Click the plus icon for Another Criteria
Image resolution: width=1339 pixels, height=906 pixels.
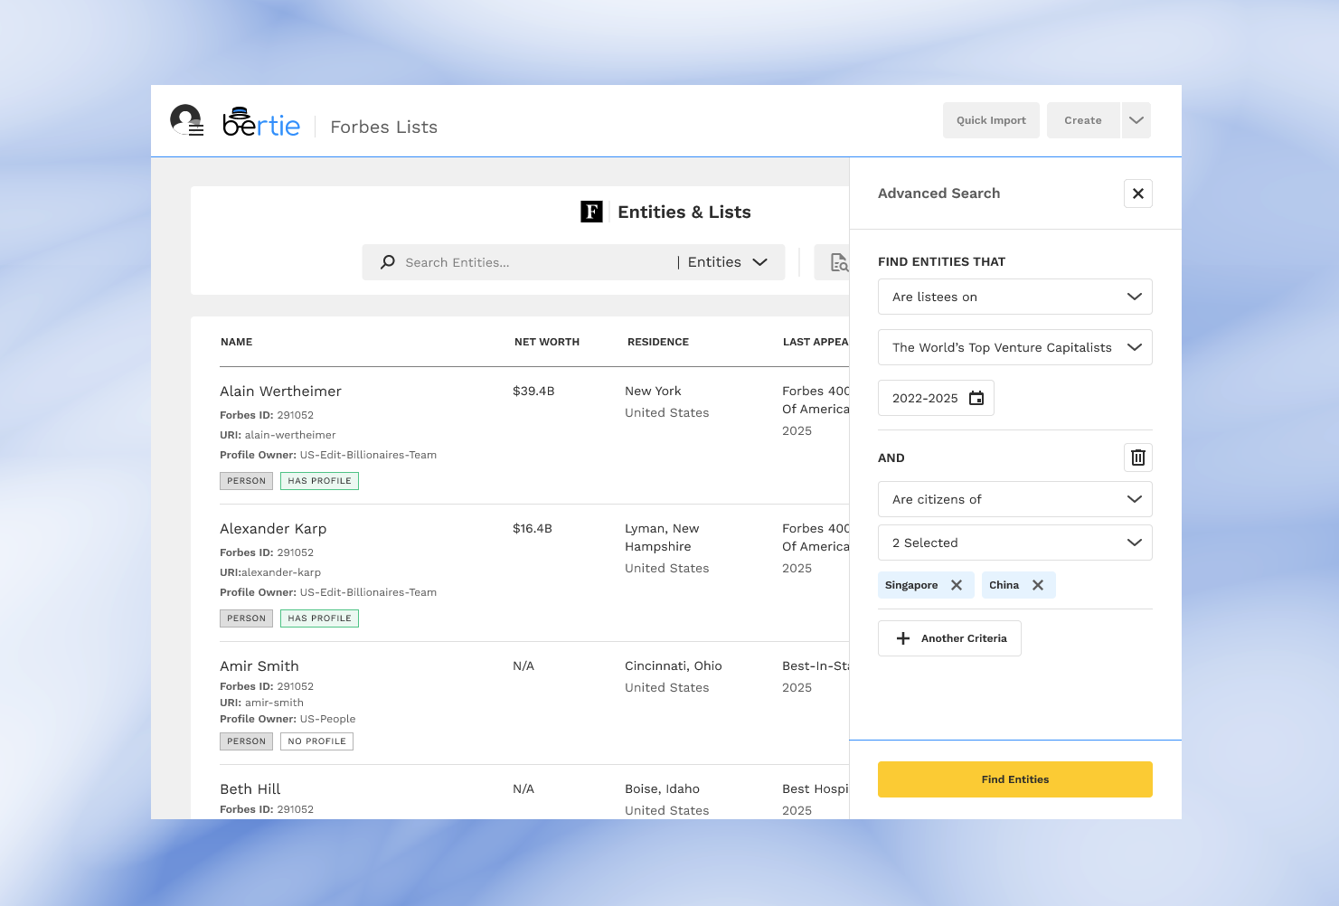pyautogui.click(x=903, y=638)
